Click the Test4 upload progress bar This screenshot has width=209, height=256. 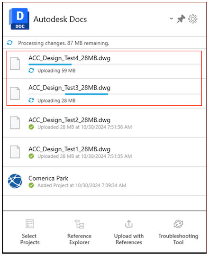(115, 64)
